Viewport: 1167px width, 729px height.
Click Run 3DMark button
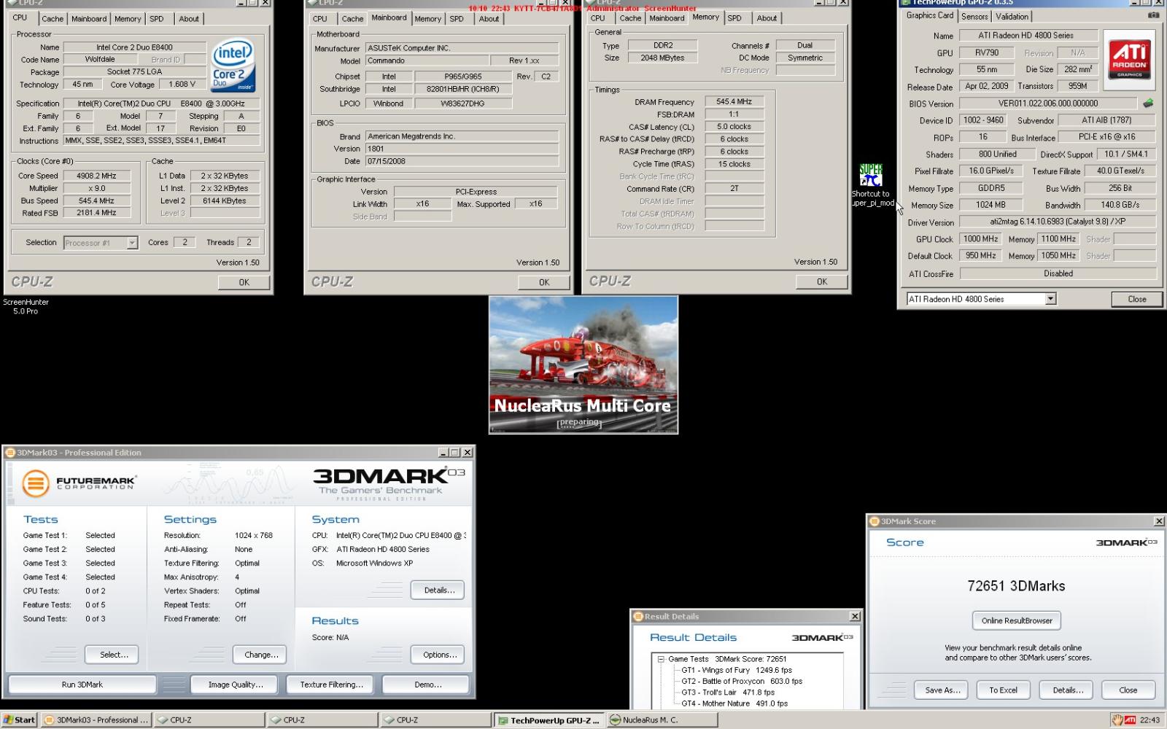coord(82,685)
